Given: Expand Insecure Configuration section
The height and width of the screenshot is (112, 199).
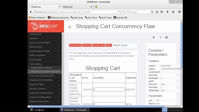Looking at the screenshot, I should point(44,97).
